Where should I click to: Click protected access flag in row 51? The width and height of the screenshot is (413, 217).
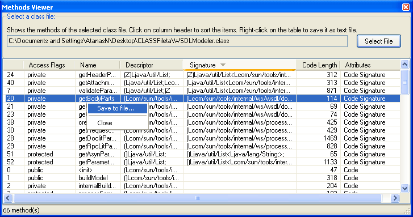click(40, 154)
